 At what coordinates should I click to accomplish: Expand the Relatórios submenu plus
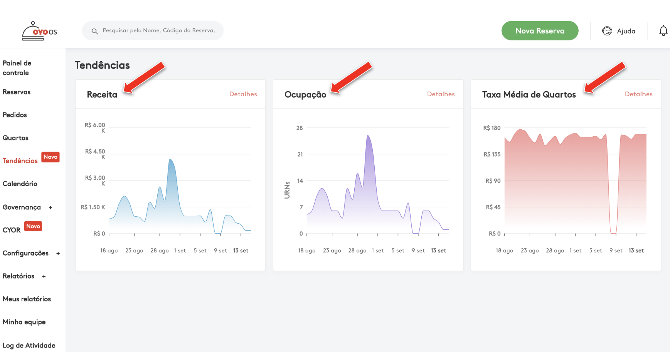coord(44,276)
